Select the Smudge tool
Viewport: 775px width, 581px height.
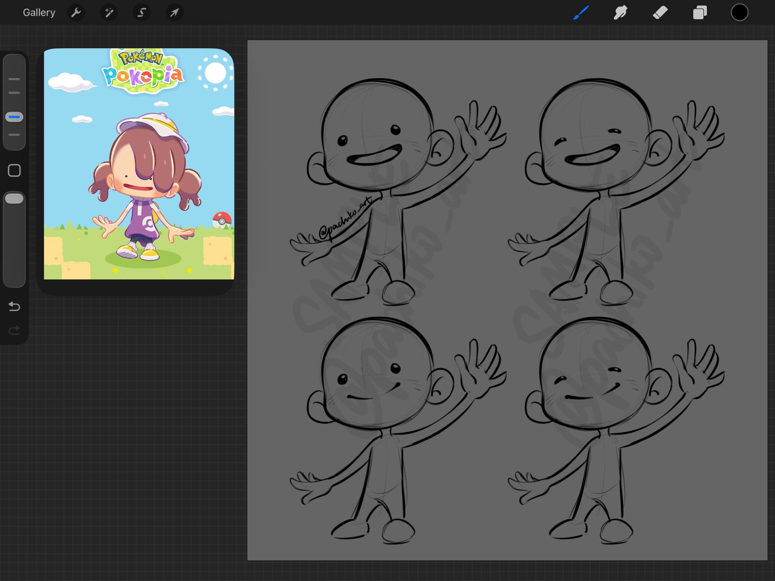[621, 12]
